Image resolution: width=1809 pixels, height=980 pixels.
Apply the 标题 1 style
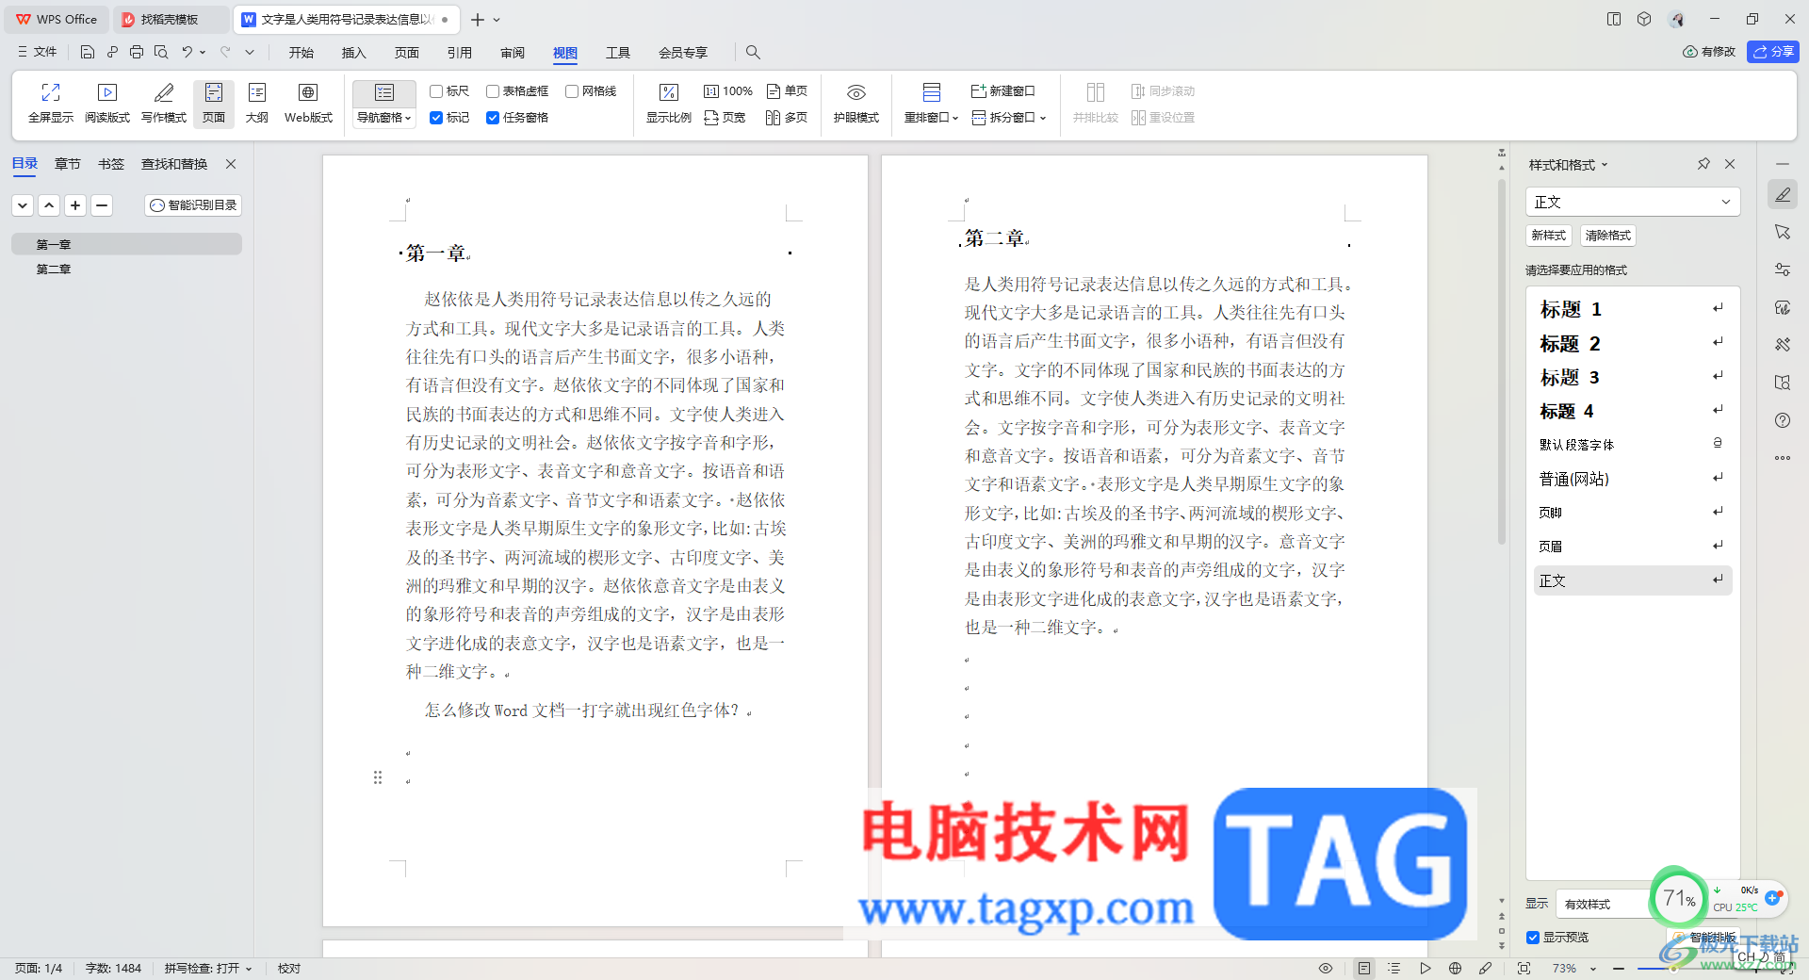coord(1633,309)
